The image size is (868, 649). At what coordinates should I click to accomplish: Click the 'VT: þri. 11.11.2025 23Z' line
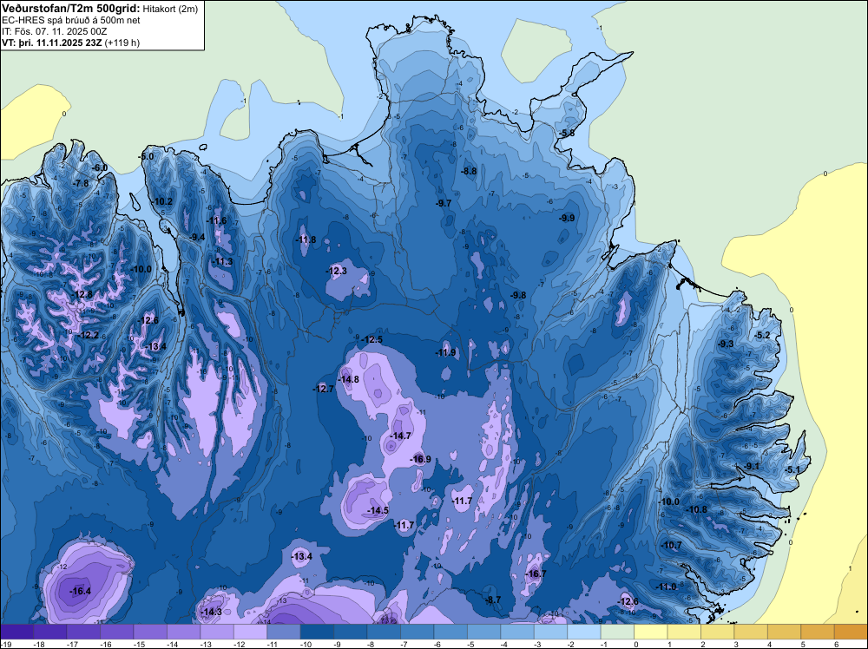click(52, 43)
